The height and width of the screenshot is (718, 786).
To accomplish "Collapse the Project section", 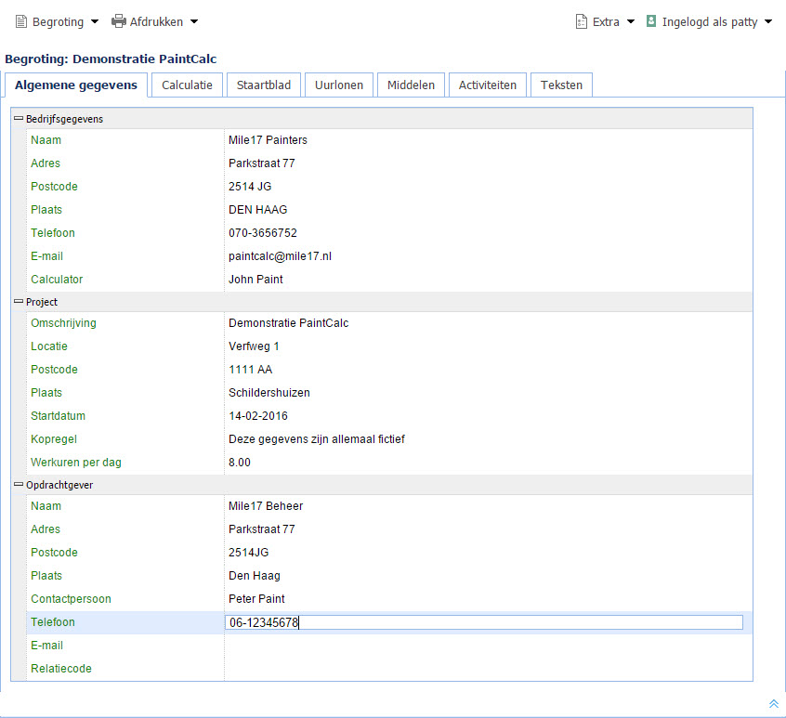I will tap(19, 302).
